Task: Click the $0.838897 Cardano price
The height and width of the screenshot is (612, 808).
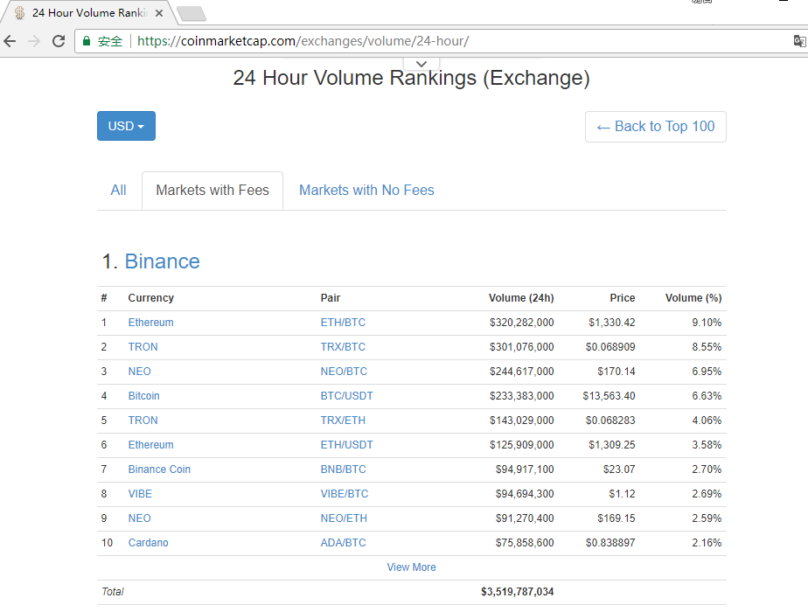Action: (x=610, y=543)
